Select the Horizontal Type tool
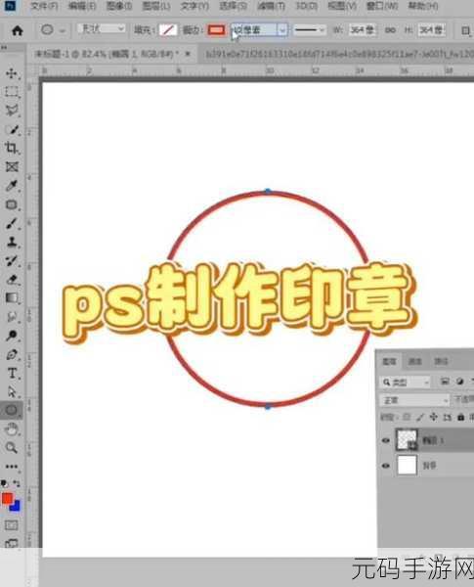This screenshot has height=587, width=474. [x=11, y=374]
